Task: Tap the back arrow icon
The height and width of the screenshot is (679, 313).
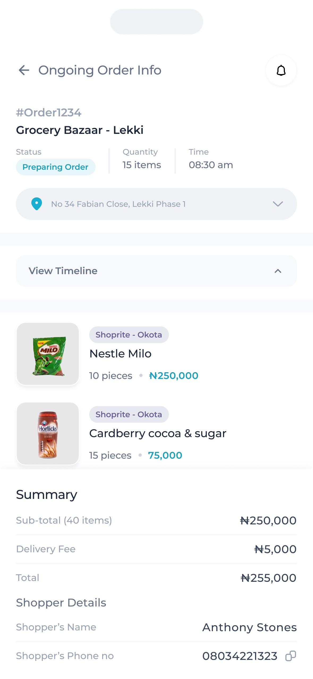Action: pyautogui.click(x=24, y=70)
